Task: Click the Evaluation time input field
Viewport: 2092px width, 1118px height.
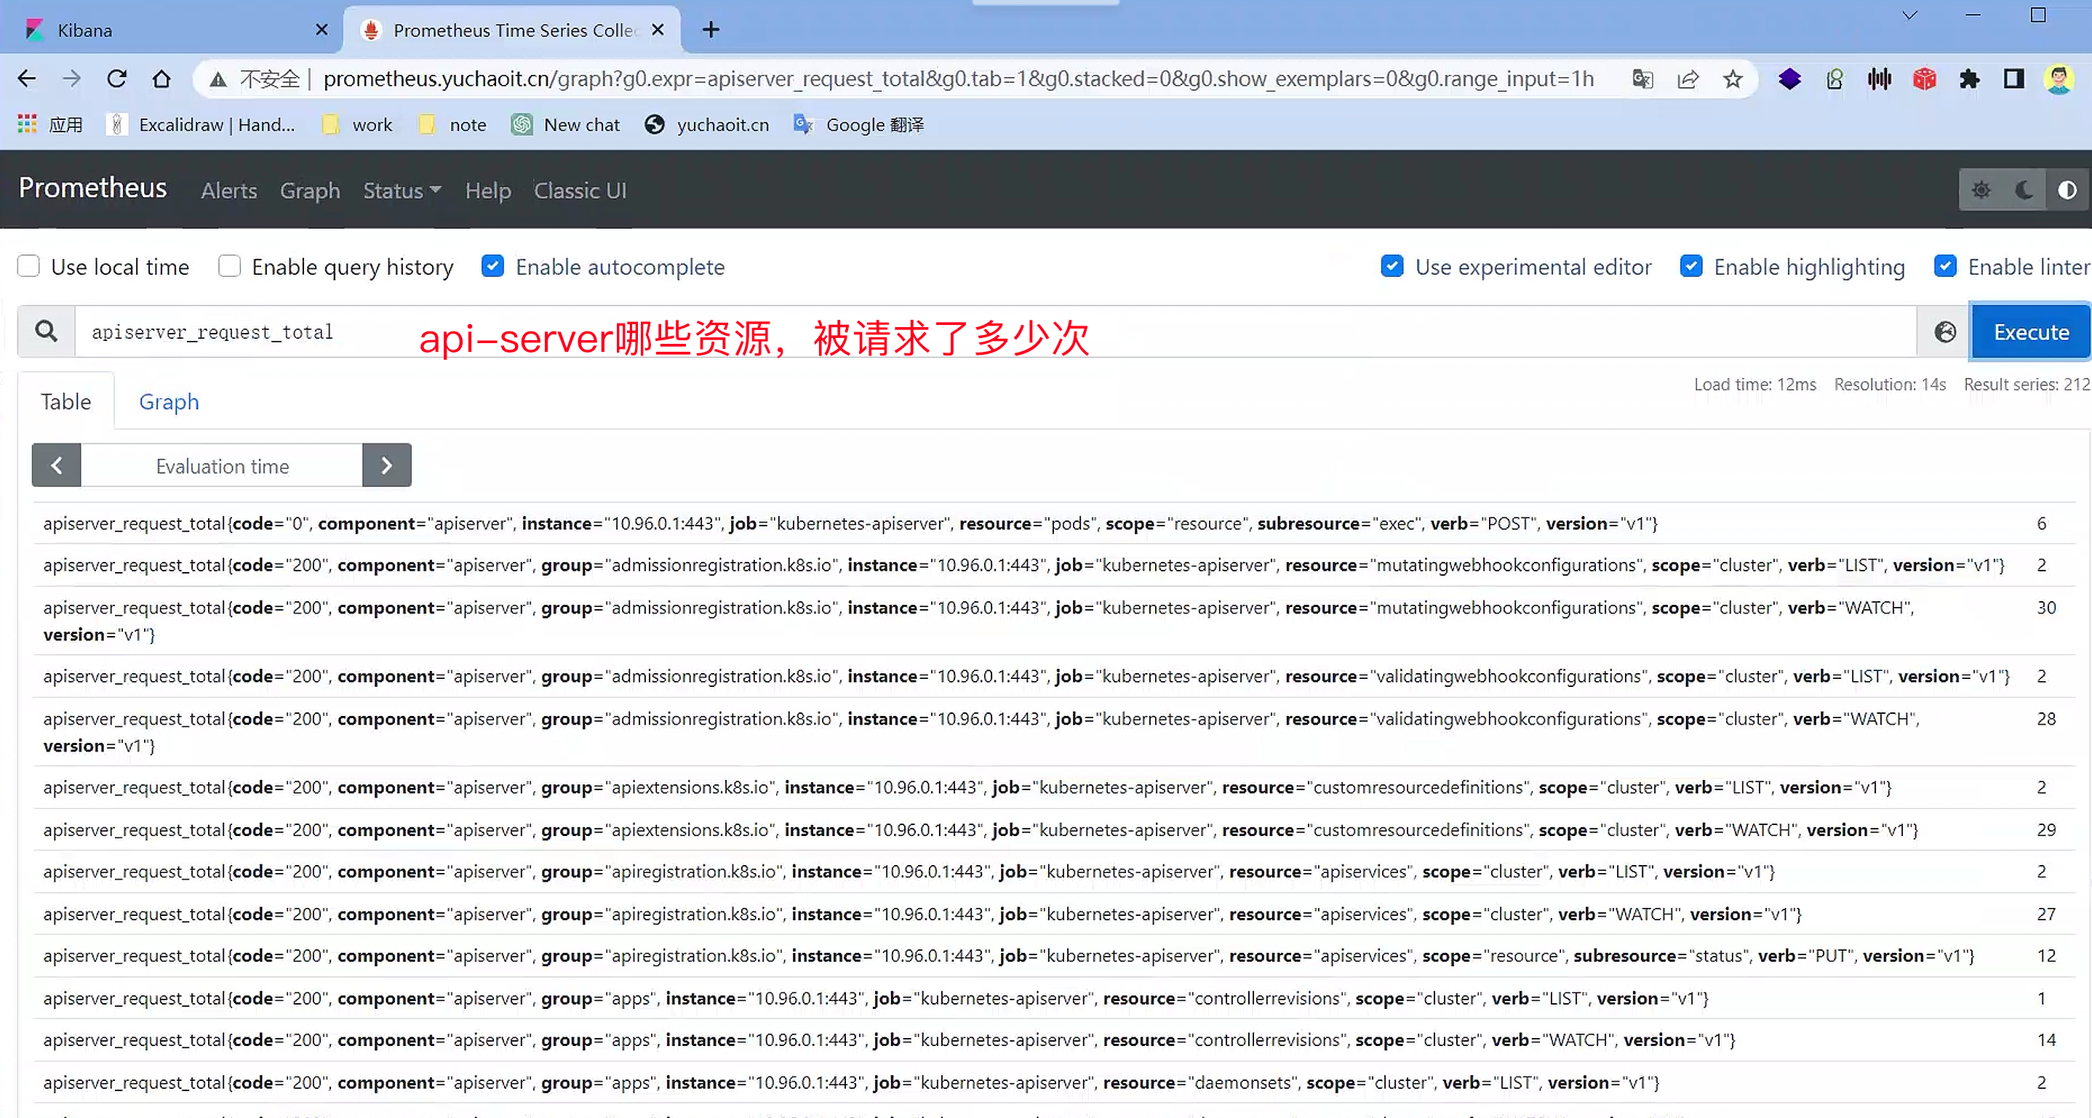Action: pyautogui.click(x=222, y=466)
